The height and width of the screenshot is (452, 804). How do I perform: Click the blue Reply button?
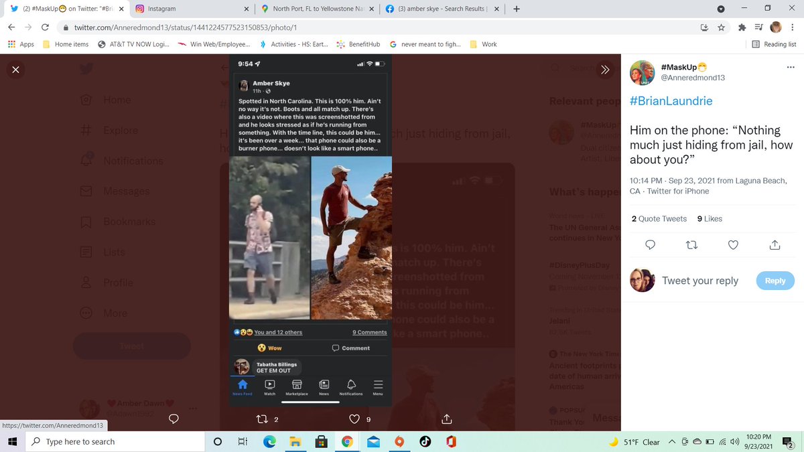tap(775, 281)
